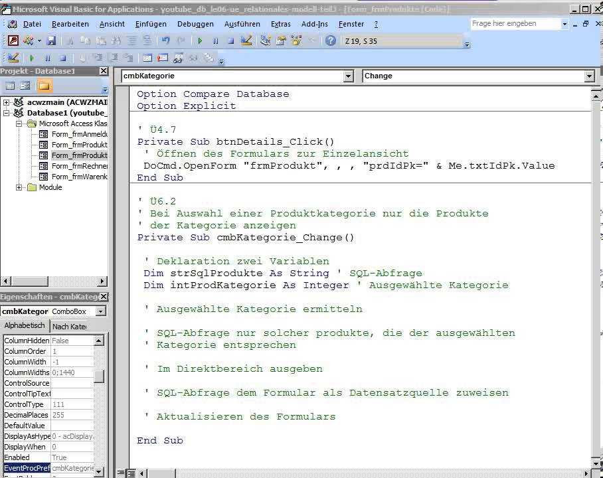Open the Extras menu

tap(281, 24)
